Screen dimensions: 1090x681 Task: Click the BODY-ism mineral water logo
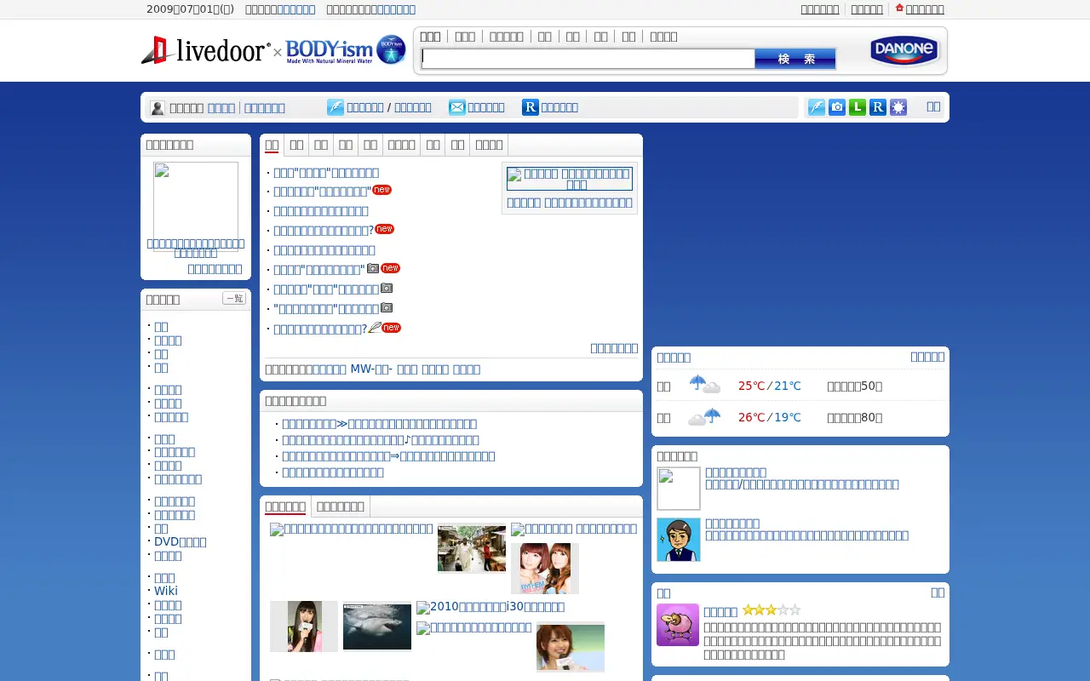(346, 50)
